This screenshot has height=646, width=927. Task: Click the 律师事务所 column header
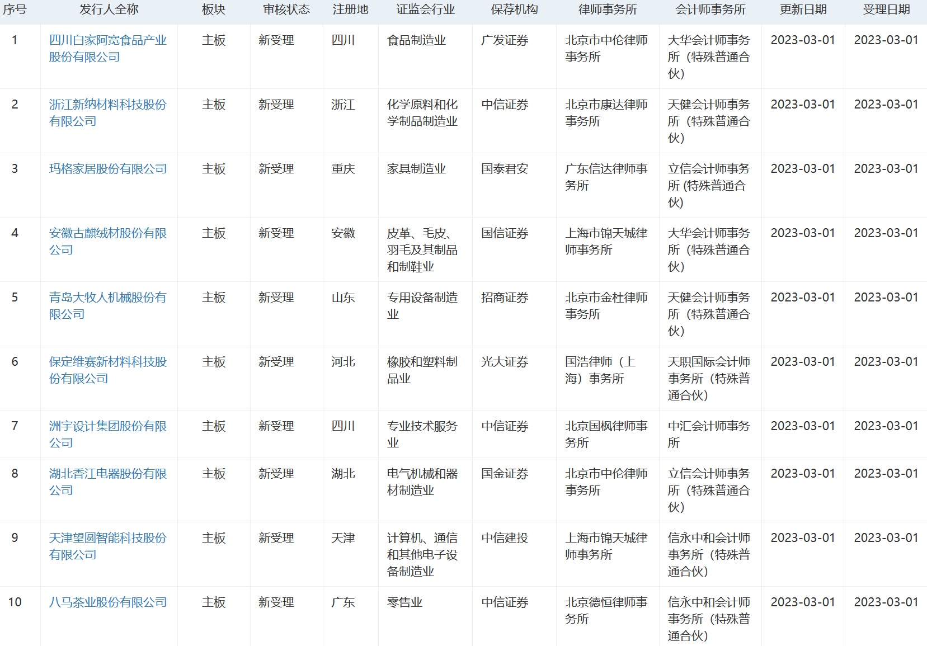click(608, 10)
